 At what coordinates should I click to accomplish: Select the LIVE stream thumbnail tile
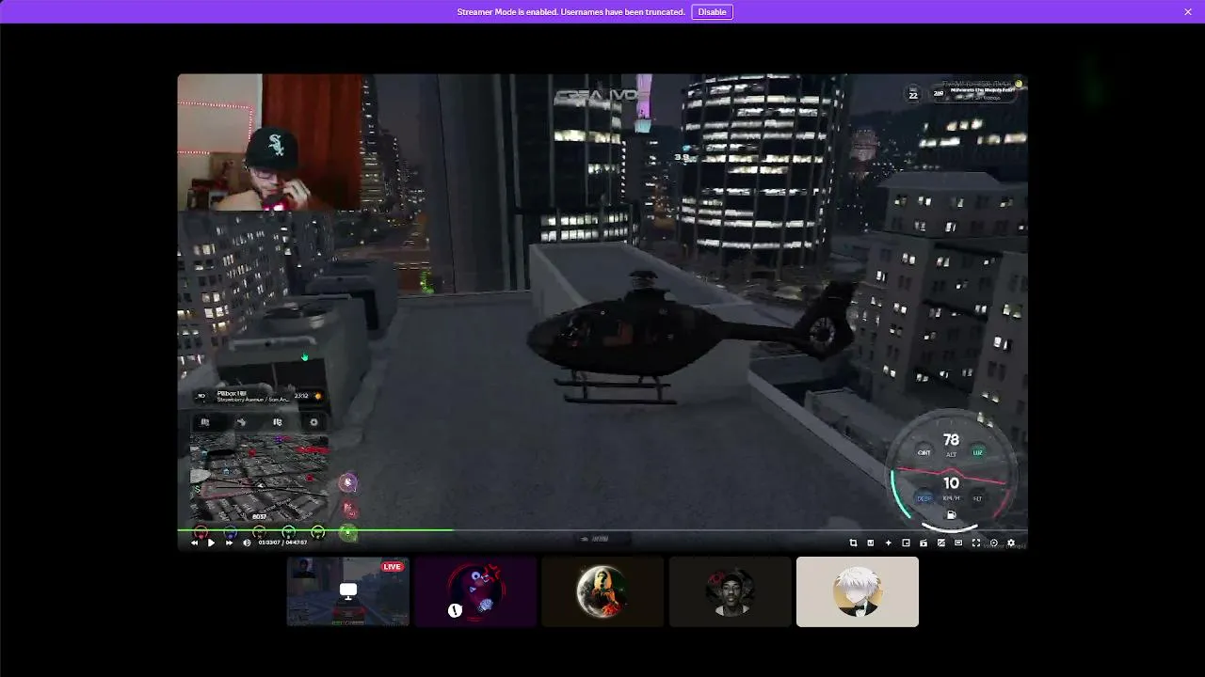[x=348, y=591]
